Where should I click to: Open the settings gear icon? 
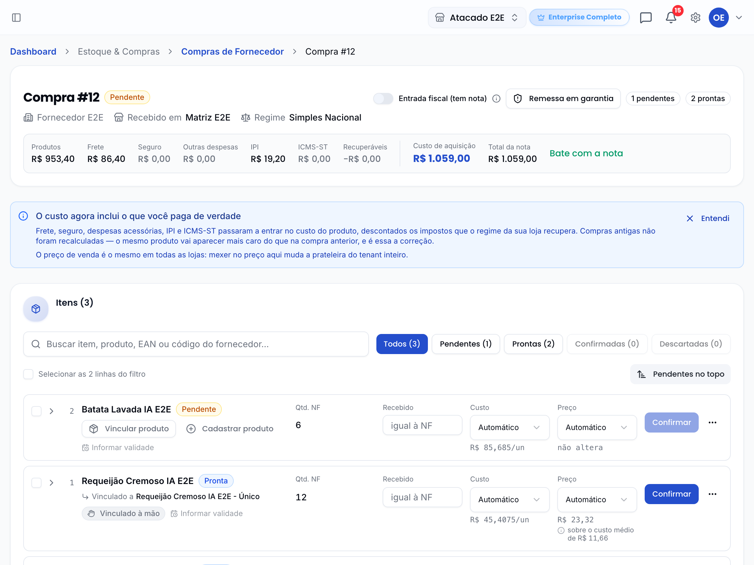pos(695,17)
